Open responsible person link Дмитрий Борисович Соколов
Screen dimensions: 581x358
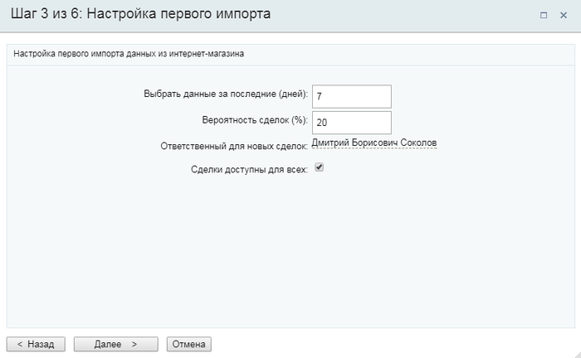374,143
